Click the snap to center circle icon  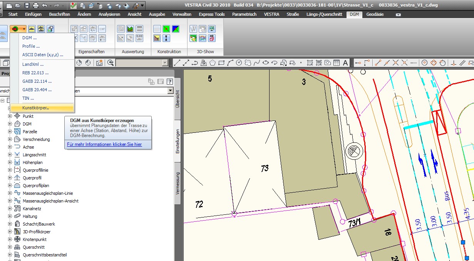(425, 63)
